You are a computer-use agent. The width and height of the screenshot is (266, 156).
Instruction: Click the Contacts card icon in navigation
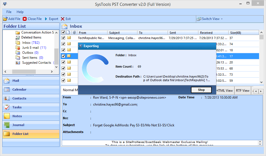pos(7,98)
